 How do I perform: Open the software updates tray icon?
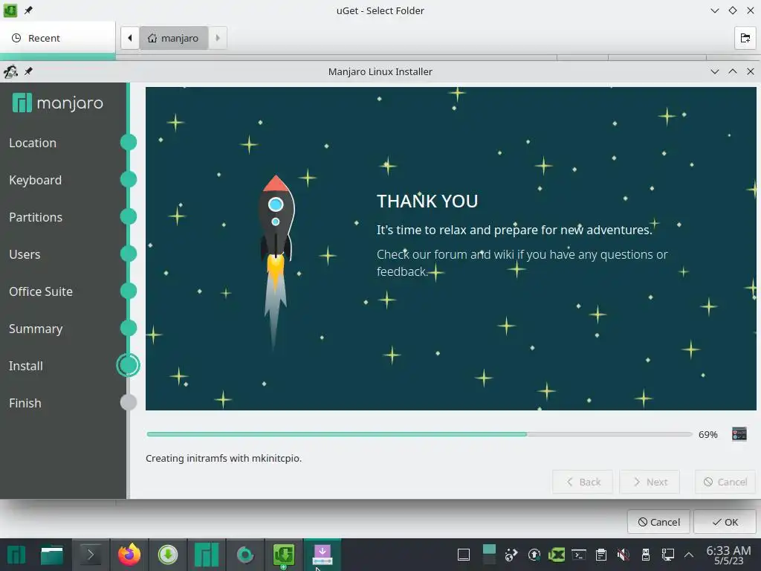(x=534, y=555)
